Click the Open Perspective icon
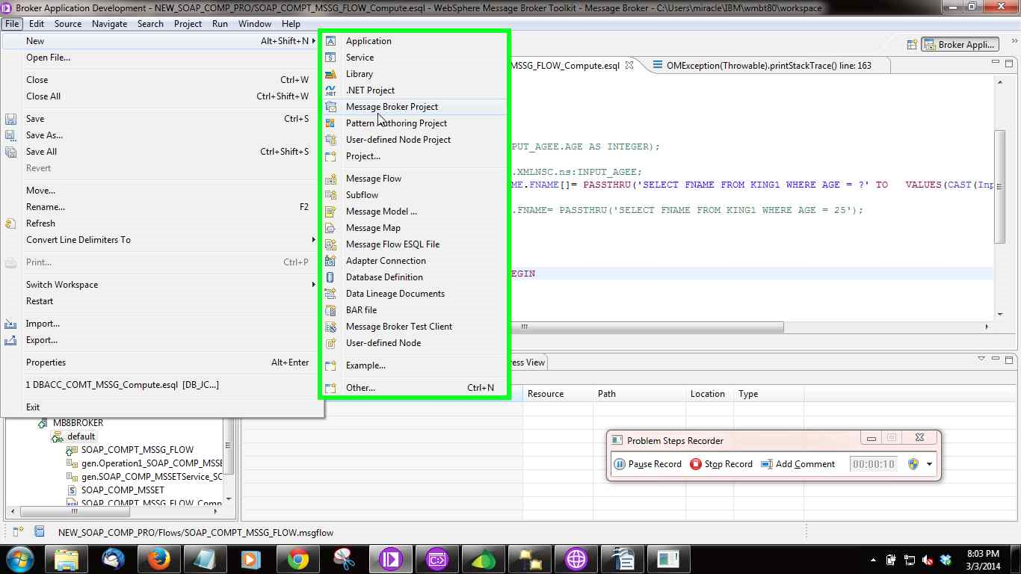This screenshot has width=1021, height=574. coord(912,45)
